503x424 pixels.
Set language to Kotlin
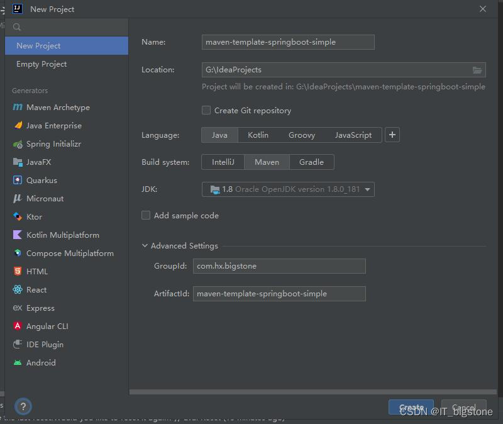258,135
